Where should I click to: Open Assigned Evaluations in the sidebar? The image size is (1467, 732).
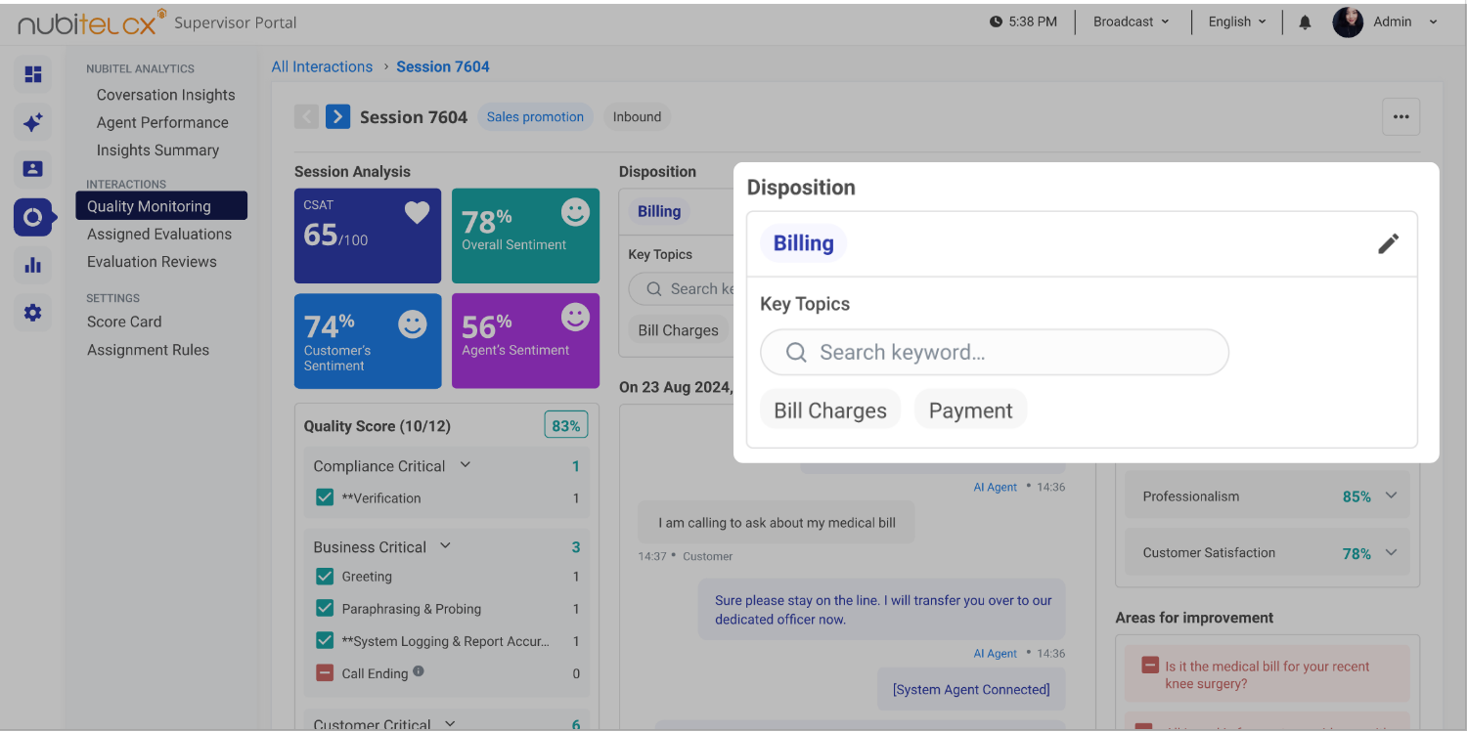(x=159, y=235)
